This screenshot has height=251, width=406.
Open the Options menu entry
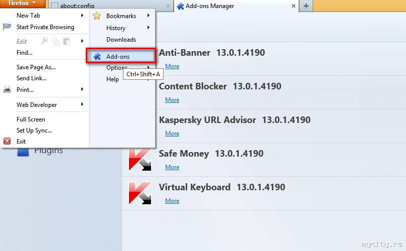116,68
